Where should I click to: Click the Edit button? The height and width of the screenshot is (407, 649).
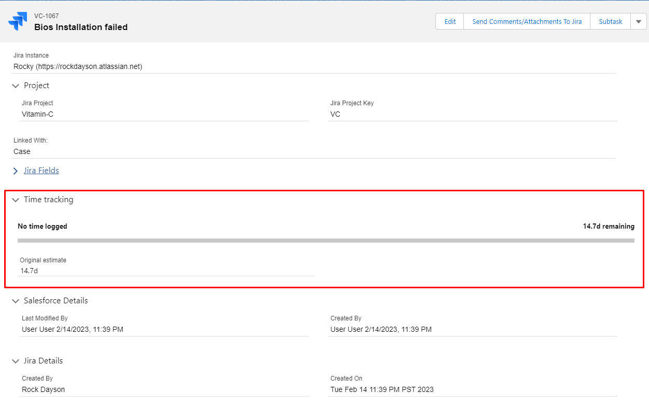click(450, 21)
